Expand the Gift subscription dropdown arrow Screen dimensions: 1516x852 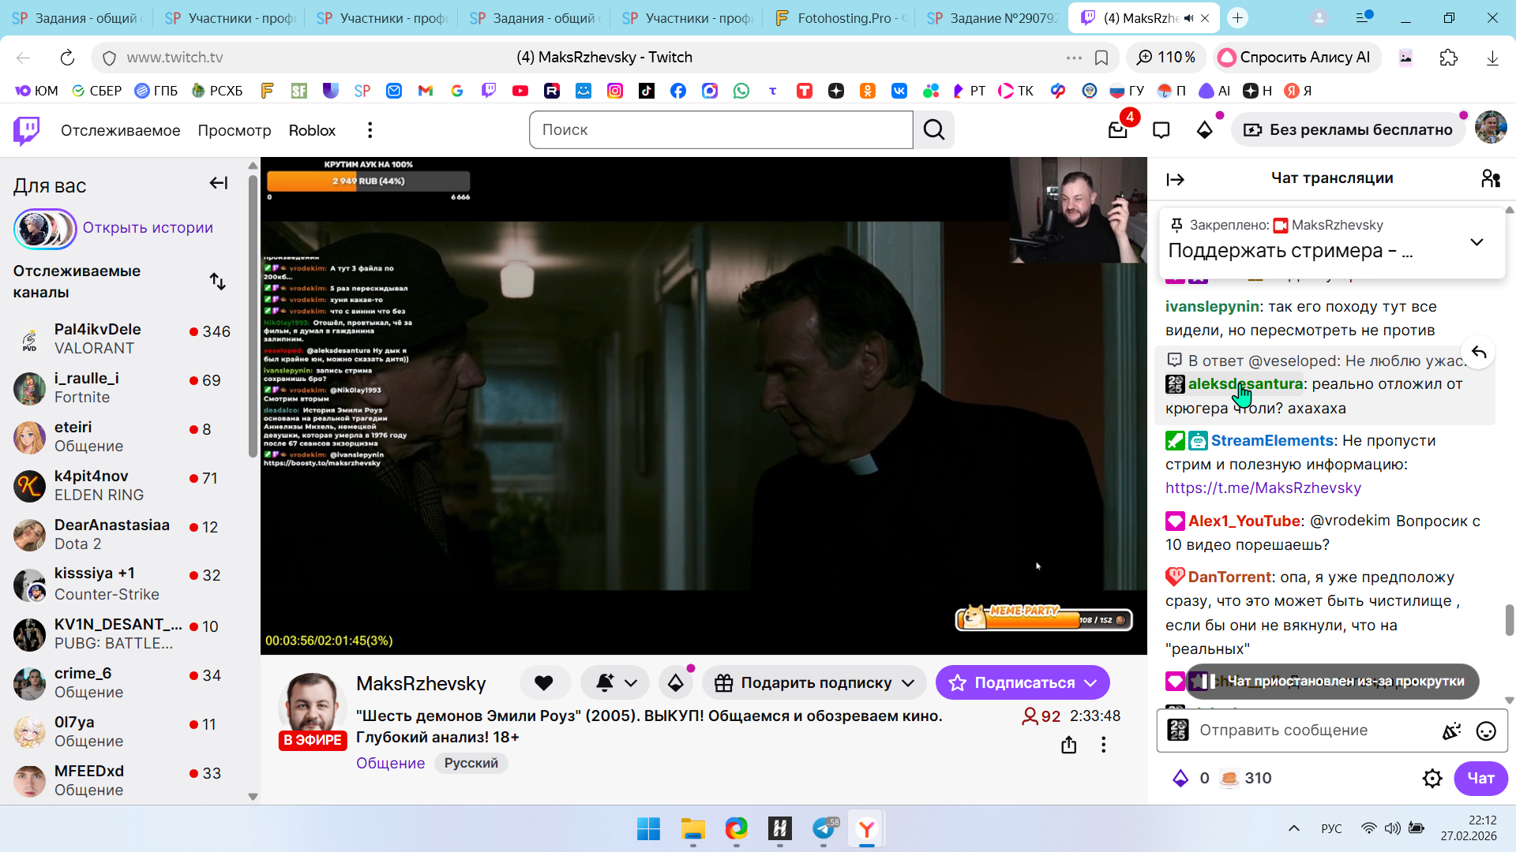point(908,683)
